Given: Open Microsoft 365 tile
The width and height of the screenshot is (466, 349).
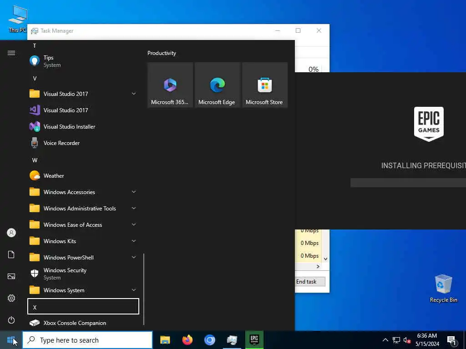Looking at the screenshot, I should click(x=170, y=85).
